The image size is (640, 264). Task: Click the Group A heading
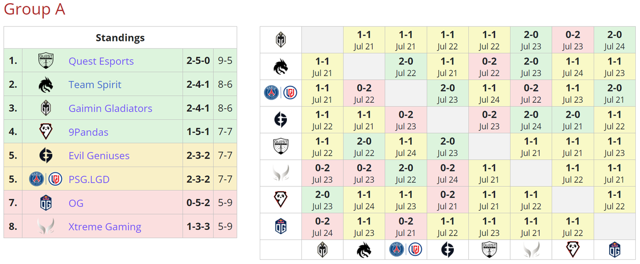(35, 10)
